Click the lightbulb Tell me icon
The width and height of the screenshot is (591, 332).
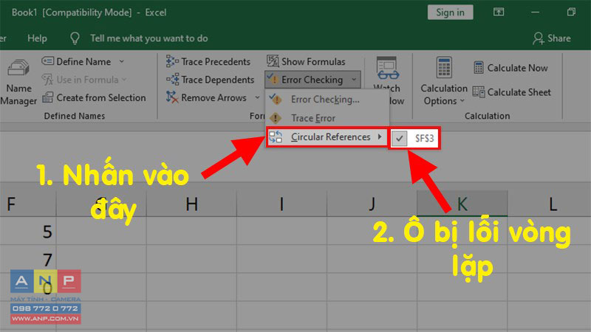75,38
